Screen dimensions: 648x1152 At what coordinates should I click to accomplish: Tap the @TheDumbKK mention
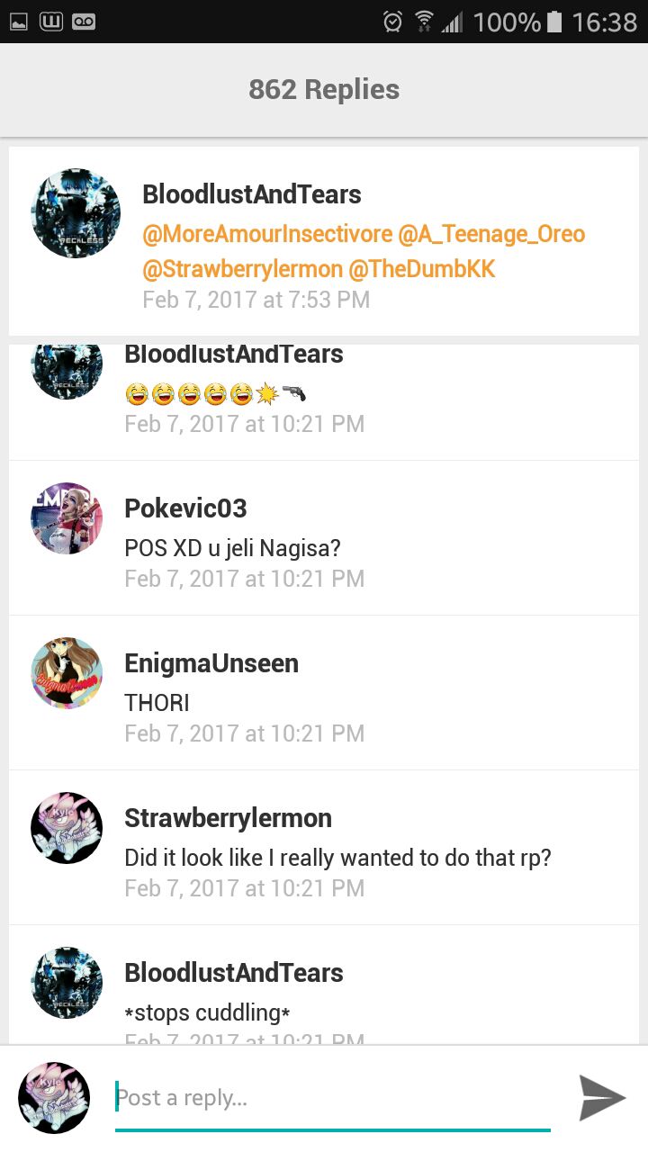422,268
